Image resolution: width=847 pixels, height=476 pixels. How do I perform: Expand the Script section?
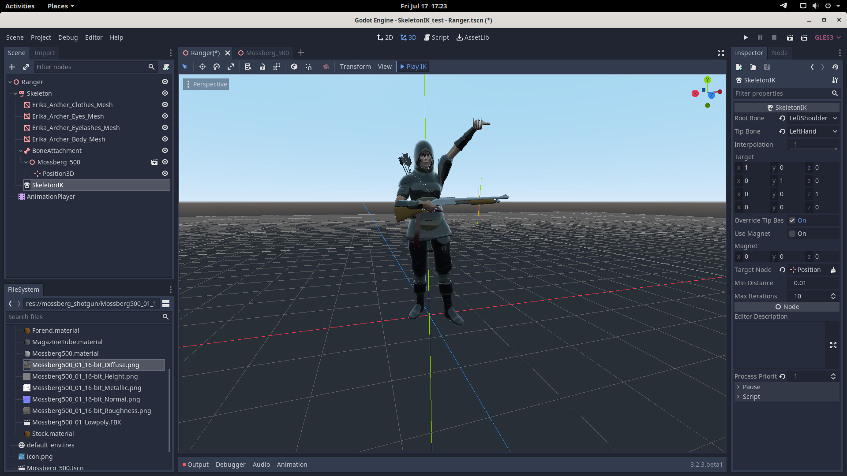pos(787,397)
